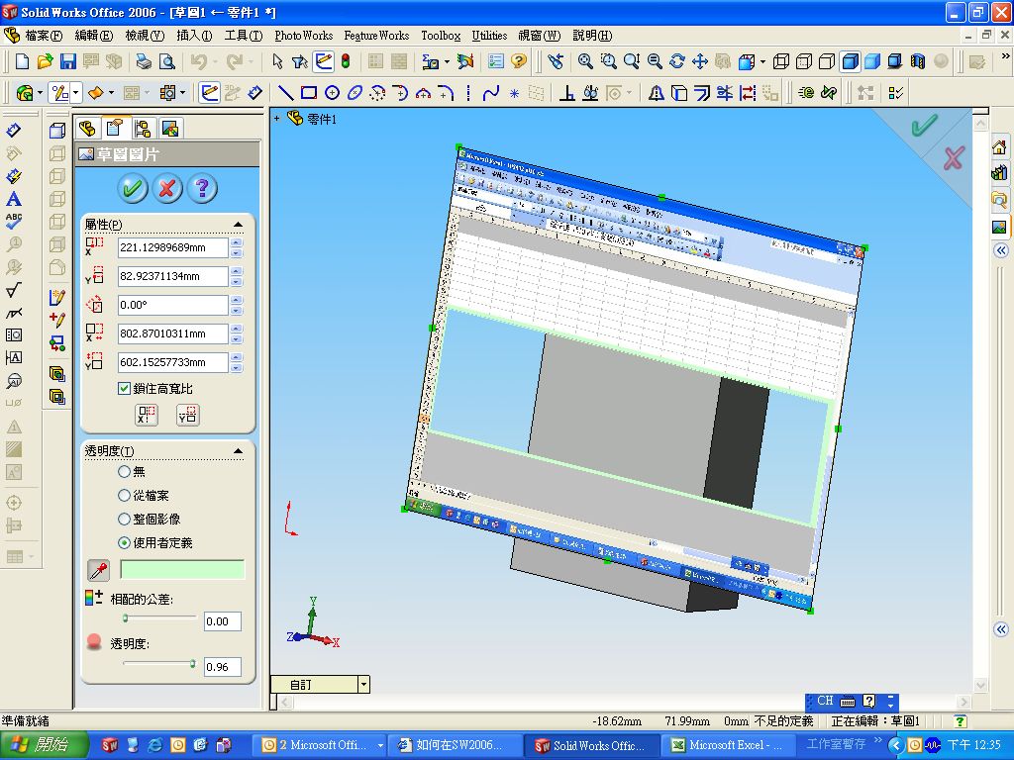Select the Centerline tool
The width and height of the screenshot is (1014, 760).
click(x=468, y=93)
